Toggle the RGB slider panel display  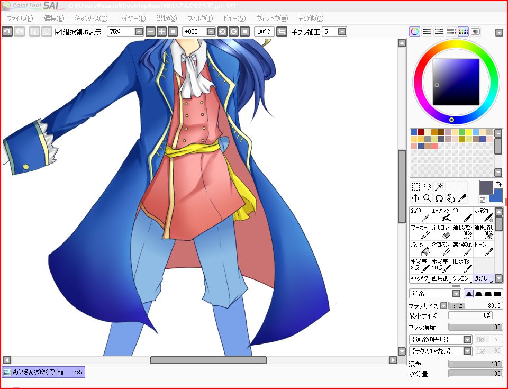(427, 31)
